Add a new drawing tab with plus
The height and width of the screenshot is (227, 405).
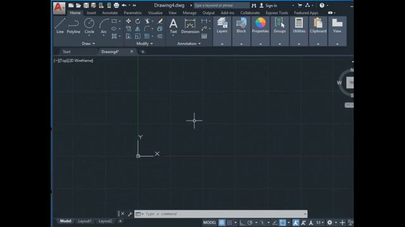tap(142, 52)
